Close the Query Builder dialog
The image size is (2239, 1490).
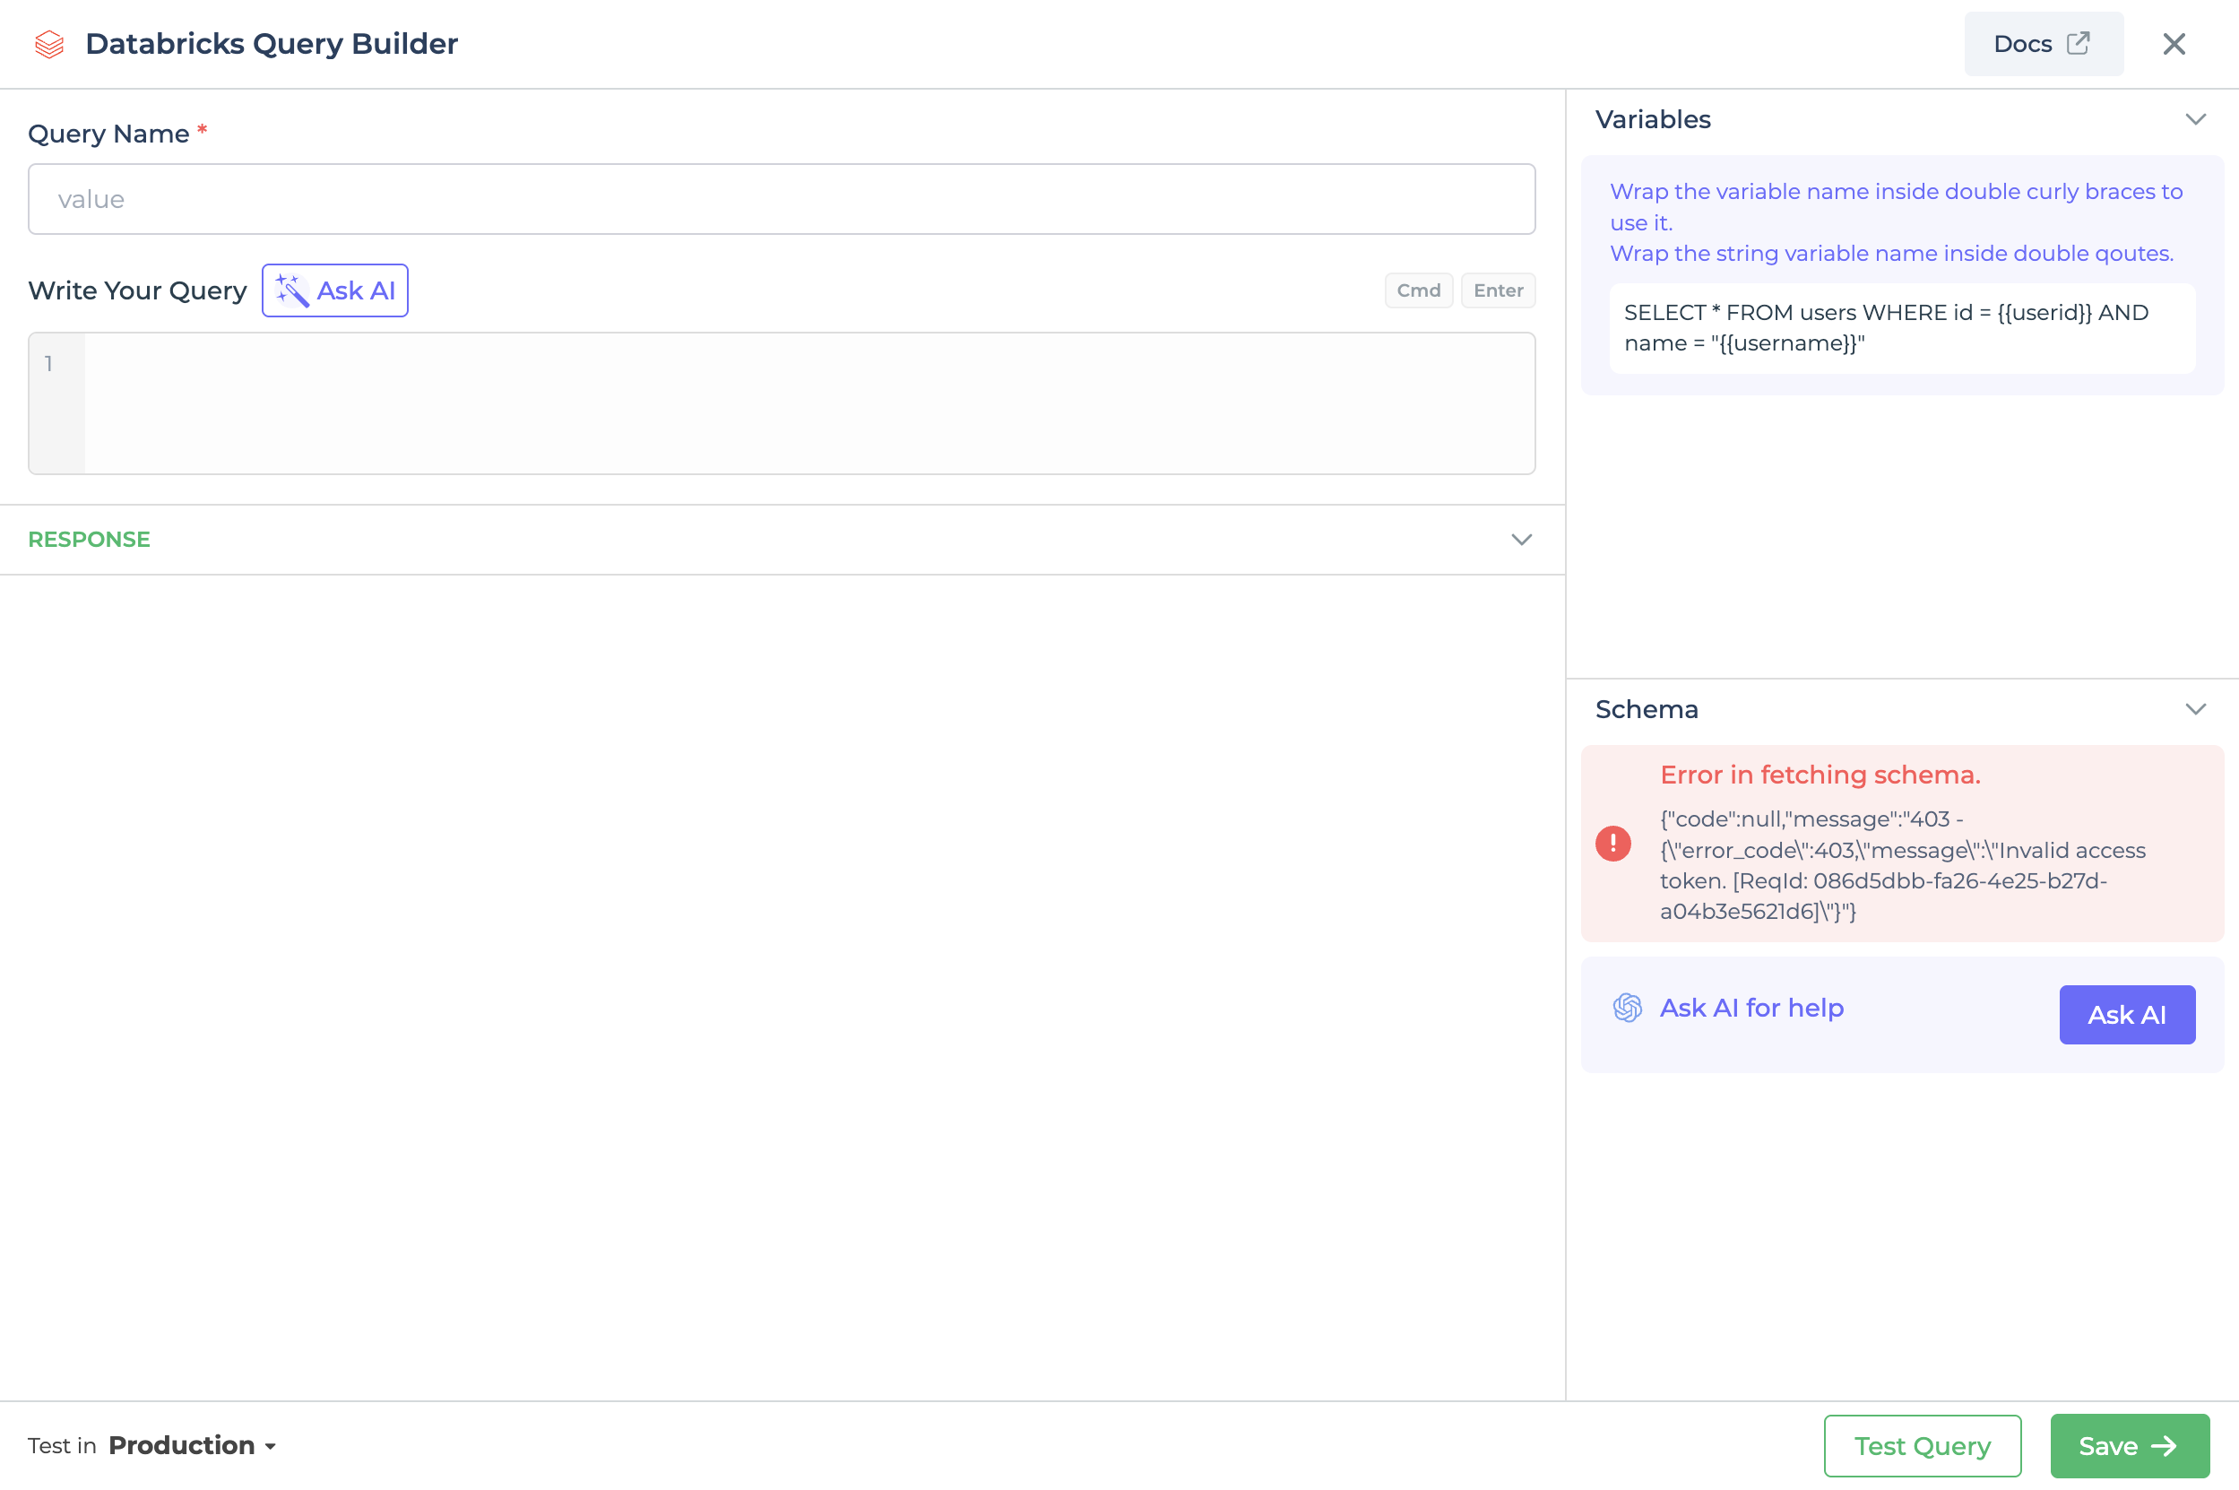point(2174,44)
